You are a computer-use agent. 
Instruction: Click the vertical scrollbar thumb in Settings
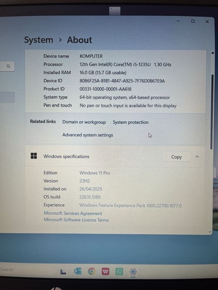pos(212,111)
